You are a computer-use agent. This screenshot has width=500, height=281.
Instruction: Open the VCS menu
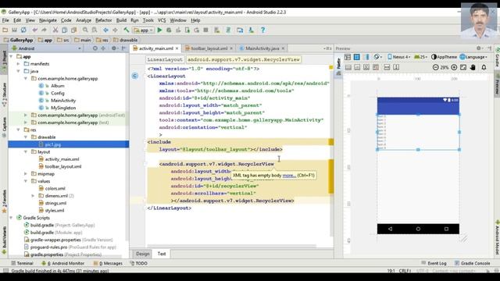pyautogui.click(x=162, y=20)
